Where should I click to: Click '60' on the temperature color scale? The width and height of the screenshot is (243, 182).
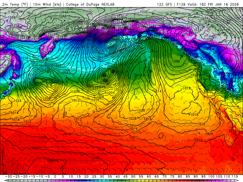click(149, 177)
